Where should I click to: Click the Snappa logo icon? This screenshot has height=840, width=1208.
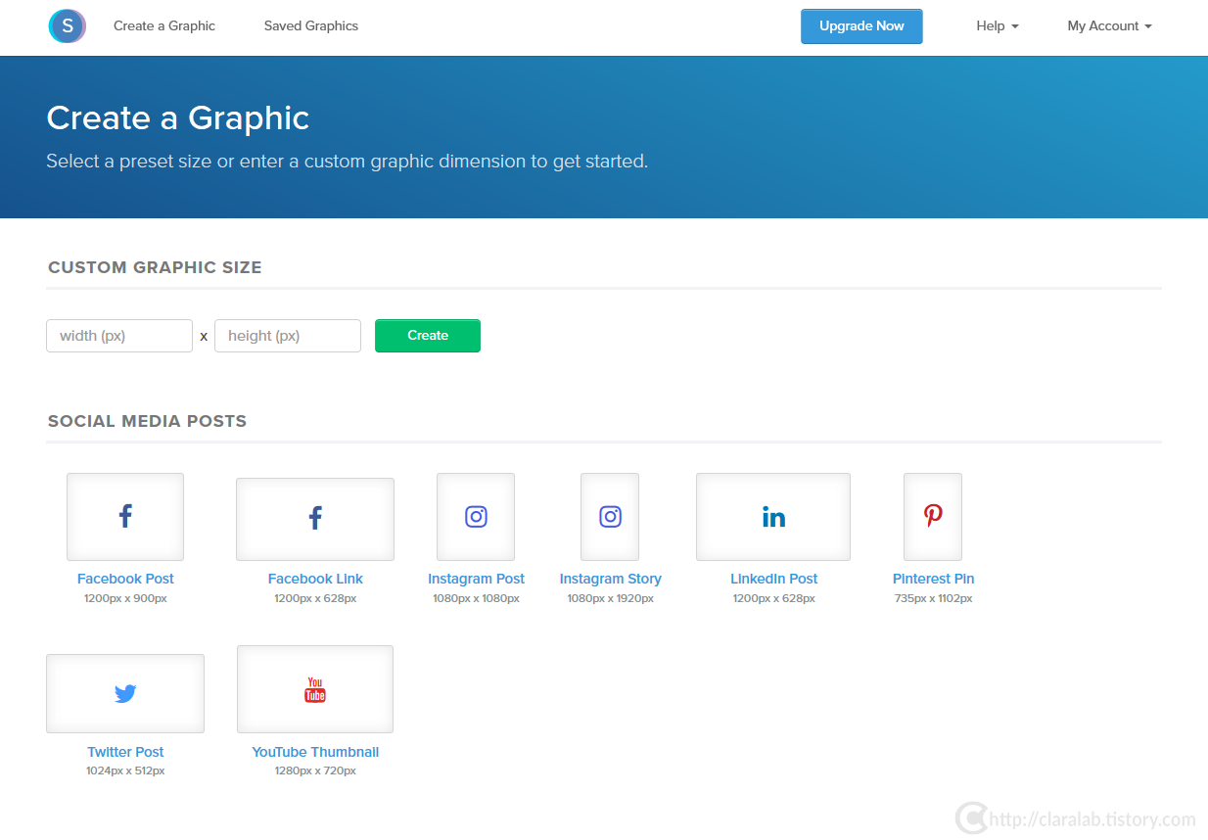pos(67,26)
